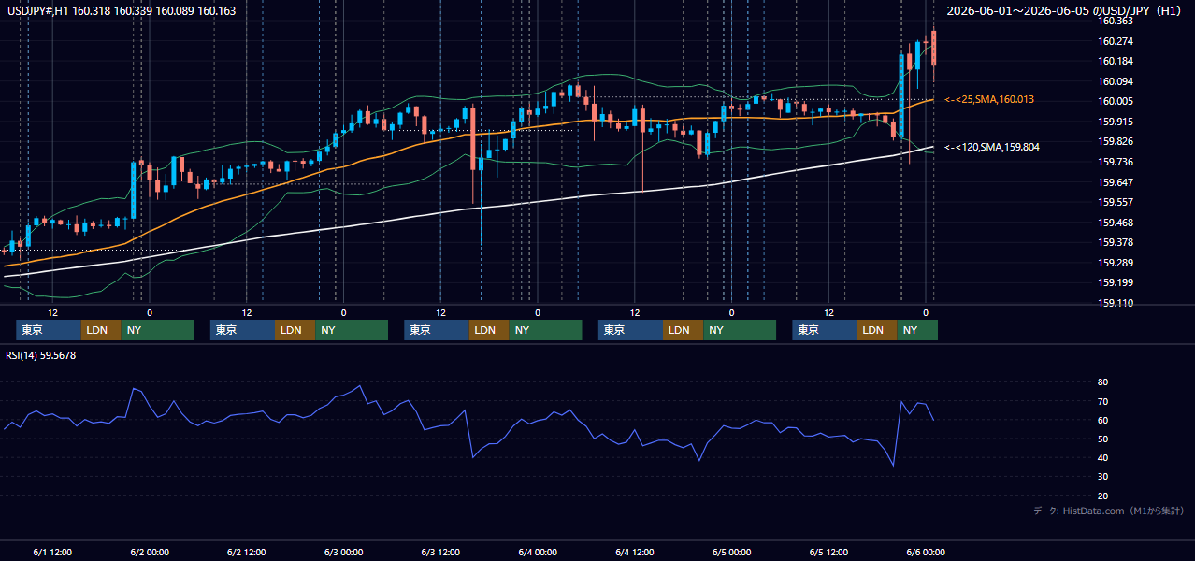Click price axis value 159.468
1195x561 pixels.
(1116, 223)
